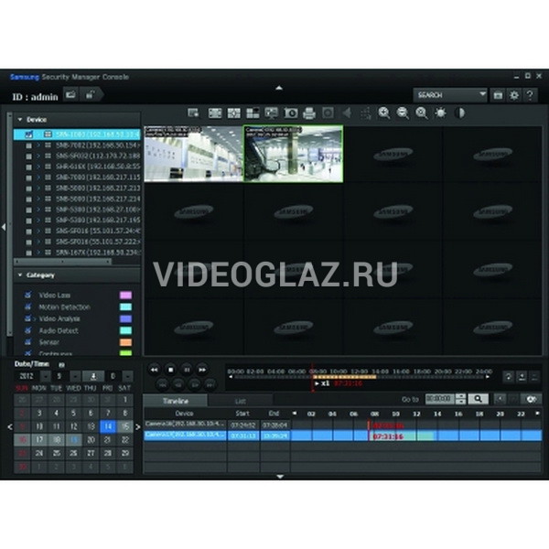Click the zoom in magnifier icon
Screen dimensions: 549x549
click(x=384, y=113)
